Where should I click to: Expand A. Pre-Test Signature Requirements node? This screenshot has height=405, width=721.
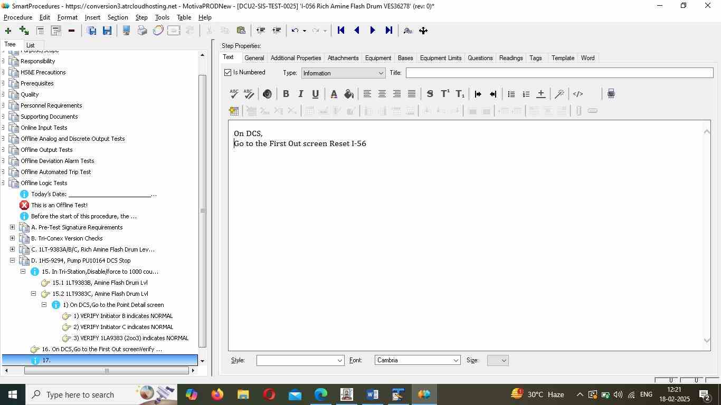13,227
